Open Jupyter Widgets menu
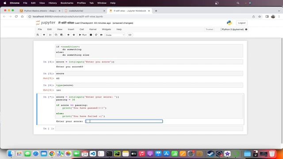The height and width of the screenshot is (159, 283). [106, 29]
